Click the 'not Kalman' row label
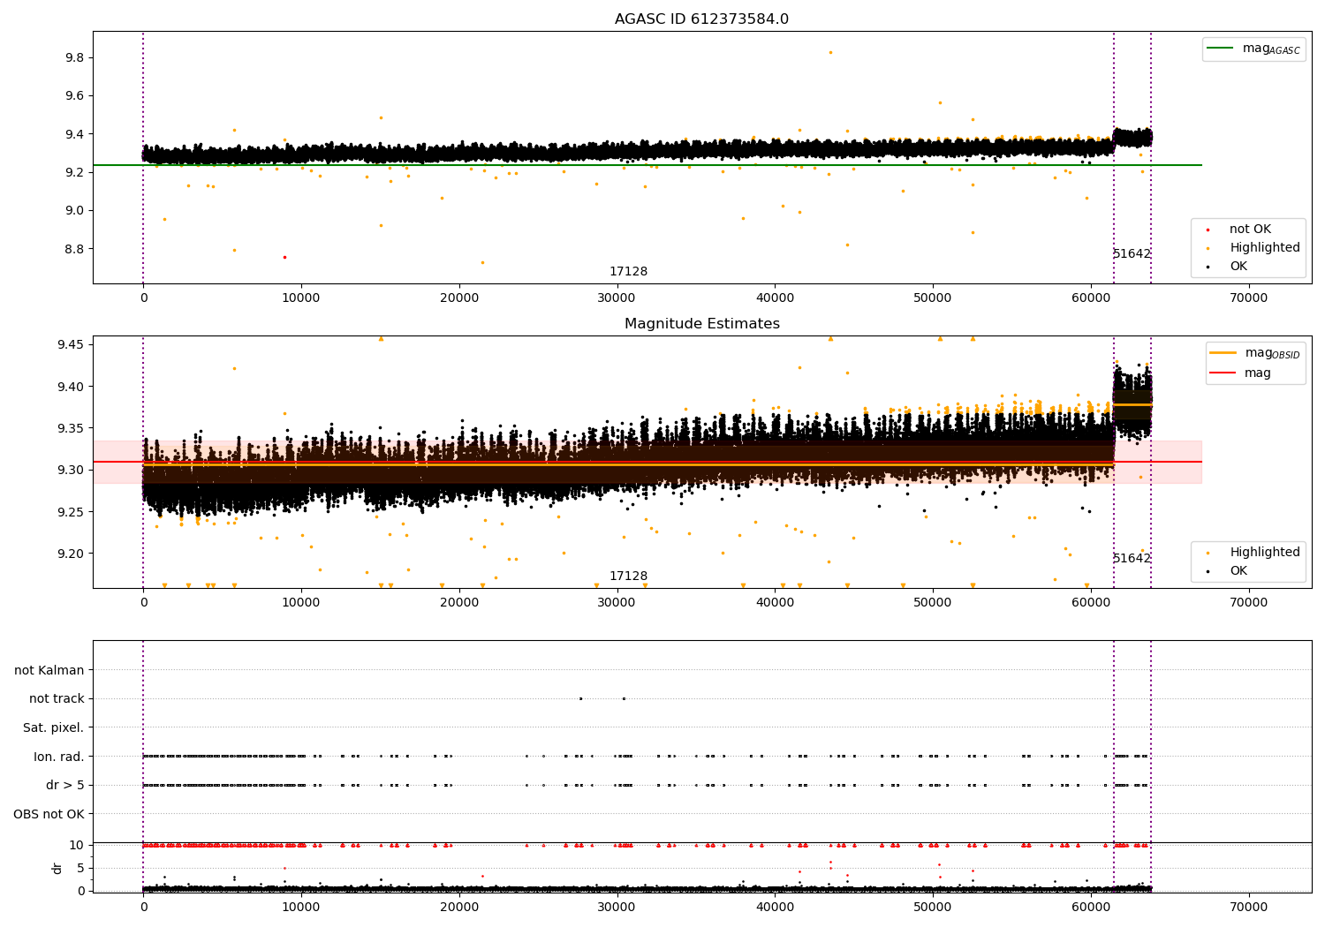The width and height of the screenshot is (1325, 927). point(49,670)
